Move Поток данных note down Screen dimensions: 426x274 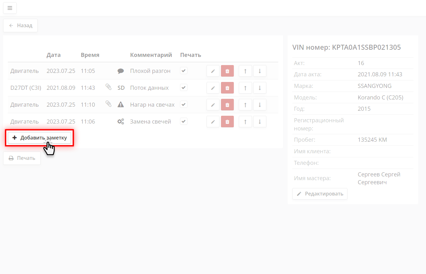(259, 88)
